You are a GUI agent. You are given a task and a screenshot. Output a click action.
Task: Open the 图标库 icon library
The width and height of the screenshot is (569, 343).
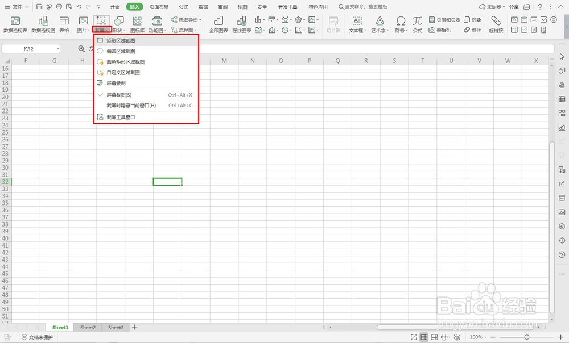click(137, 24)
